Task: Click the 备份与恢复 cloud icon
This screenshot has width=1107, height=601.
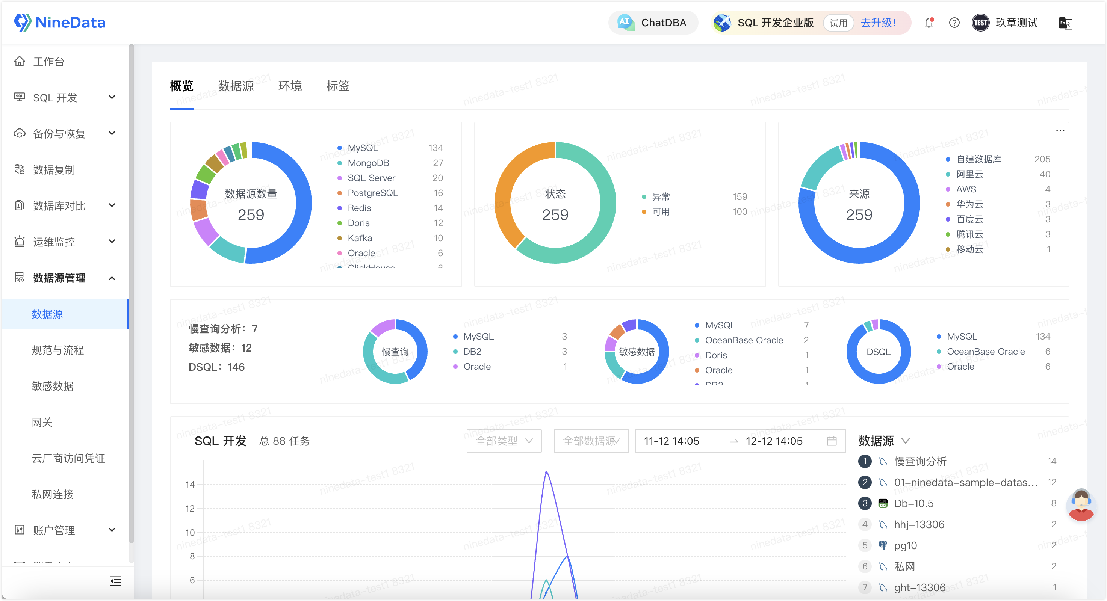Action: [19, 133]
